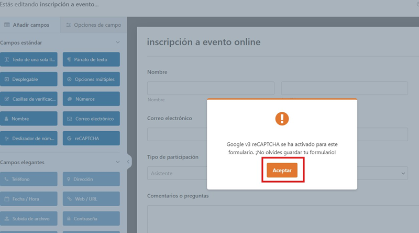Select the form title inscripción a evento online

[204, 42]
